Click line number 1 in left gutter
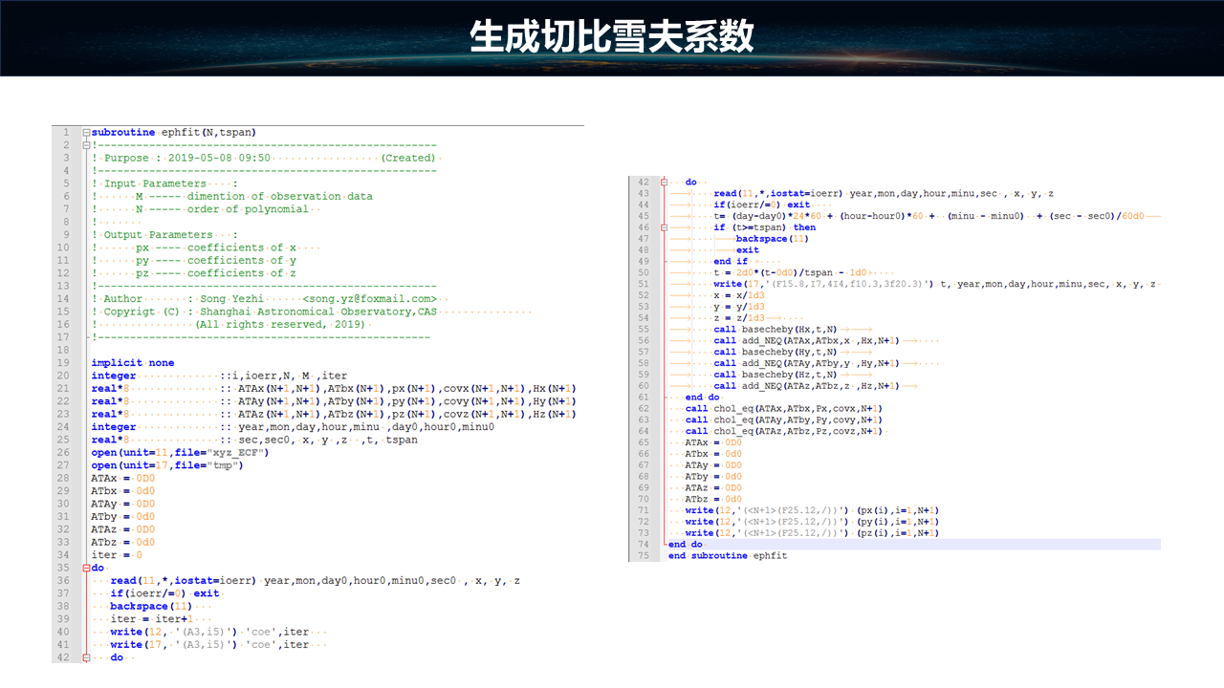Screen dimensions: 1224x688 (x=65, y=133)
